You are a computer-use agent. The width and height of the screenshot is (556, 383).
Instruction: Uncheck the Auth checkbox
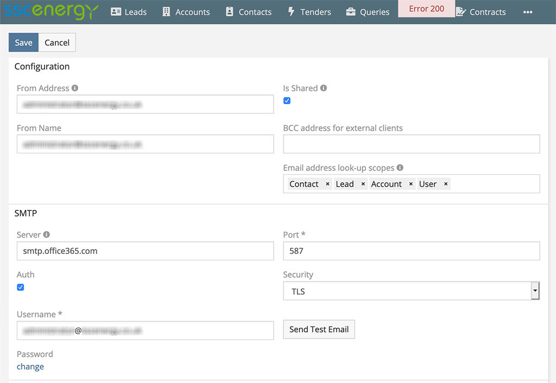click(x=21, y=288)
